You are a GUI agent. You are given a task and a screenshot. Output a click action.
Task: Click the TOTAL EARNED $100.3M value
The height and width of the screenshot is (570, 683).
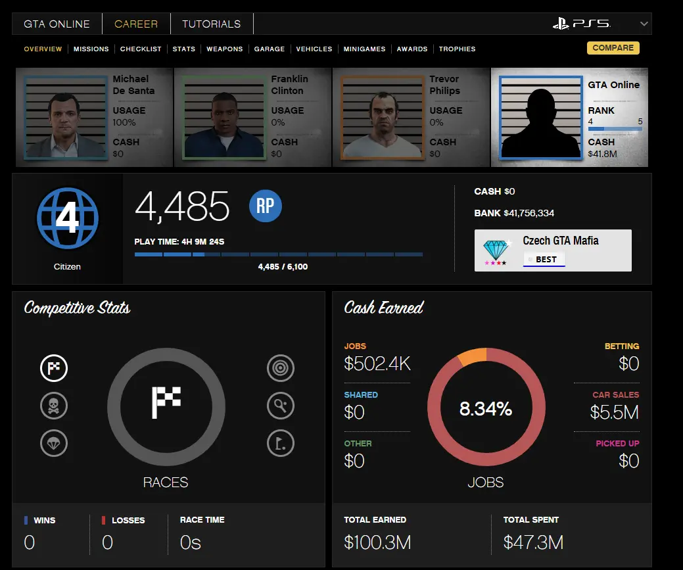pyautogui.click(x=377, y=542)
